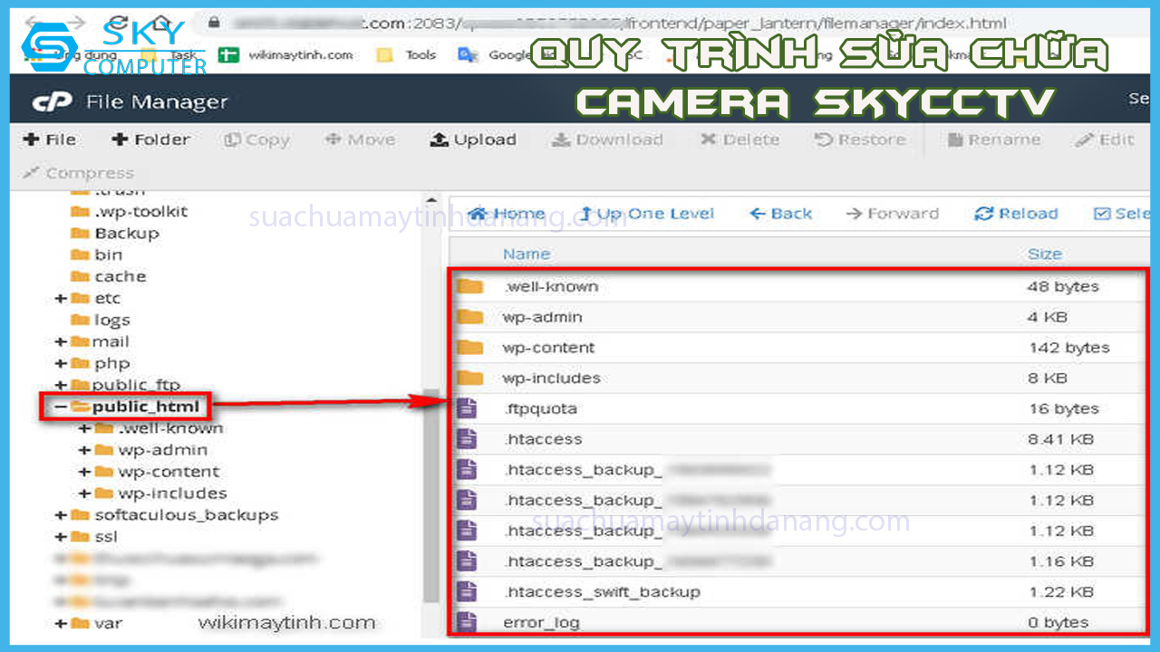Click the .htaccess file icon
Image resolution: width=1160 pixels, height=652 pixels.
pyautogui.click(x=467, y=439)
